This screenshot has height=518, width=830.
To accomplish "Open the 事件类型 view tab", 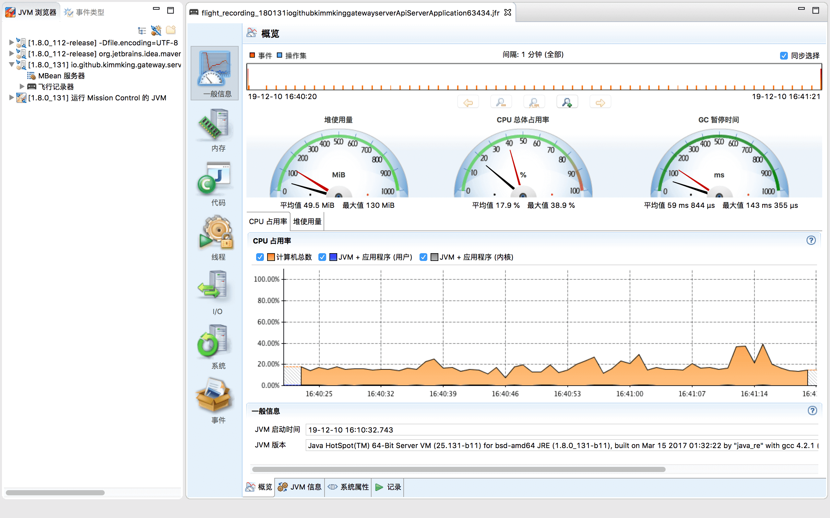I will (x=84, y=12).
